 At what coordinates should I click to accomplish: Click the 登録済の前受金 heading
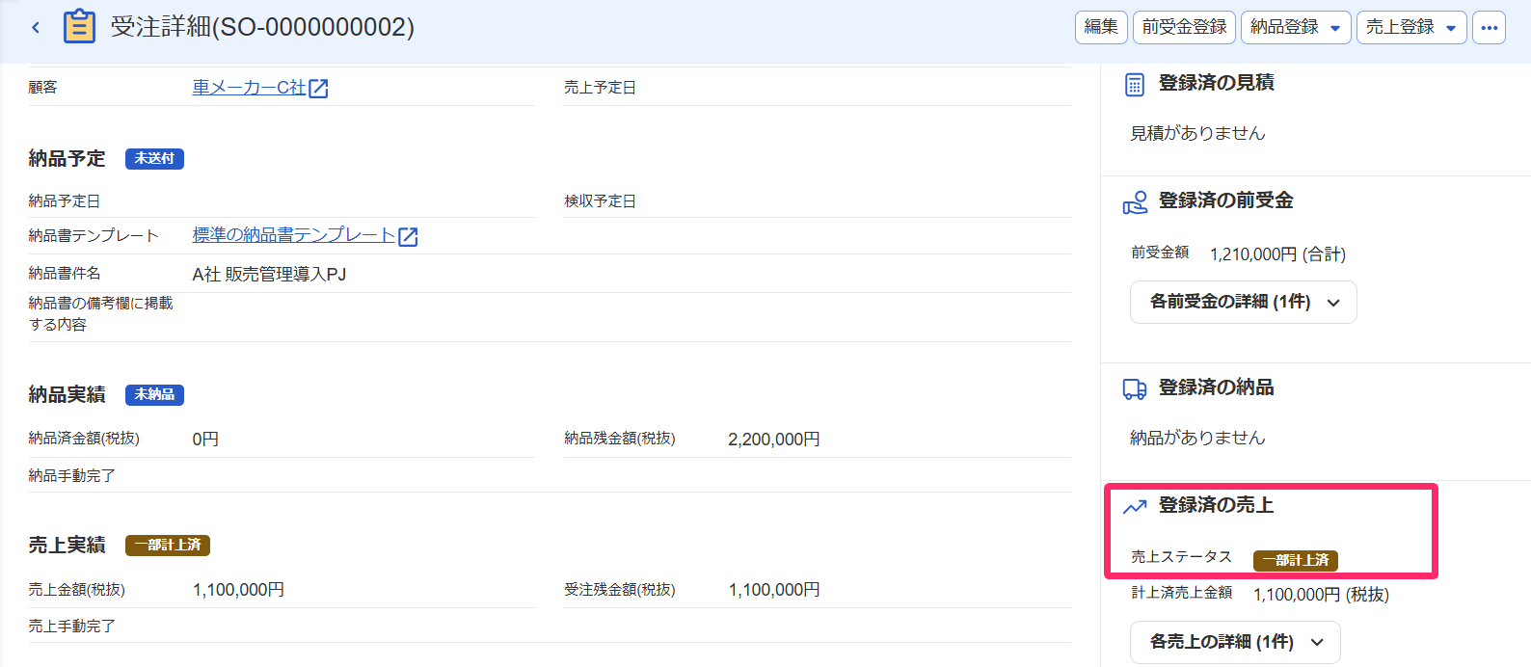point(1225,200)
